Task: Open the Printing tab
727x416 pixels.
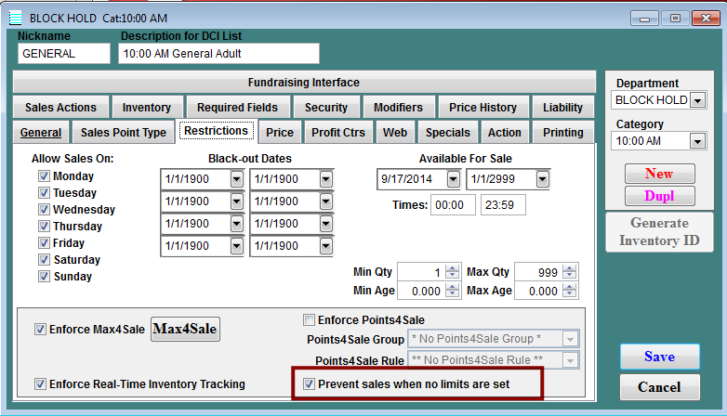Action: pos(563,133)
